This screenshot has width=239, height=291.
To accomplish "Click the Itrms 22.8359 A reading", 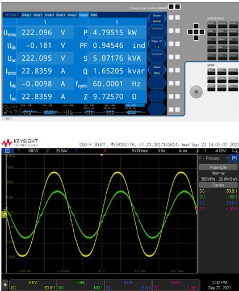I will pyautogui.click(x=38, y=71).
